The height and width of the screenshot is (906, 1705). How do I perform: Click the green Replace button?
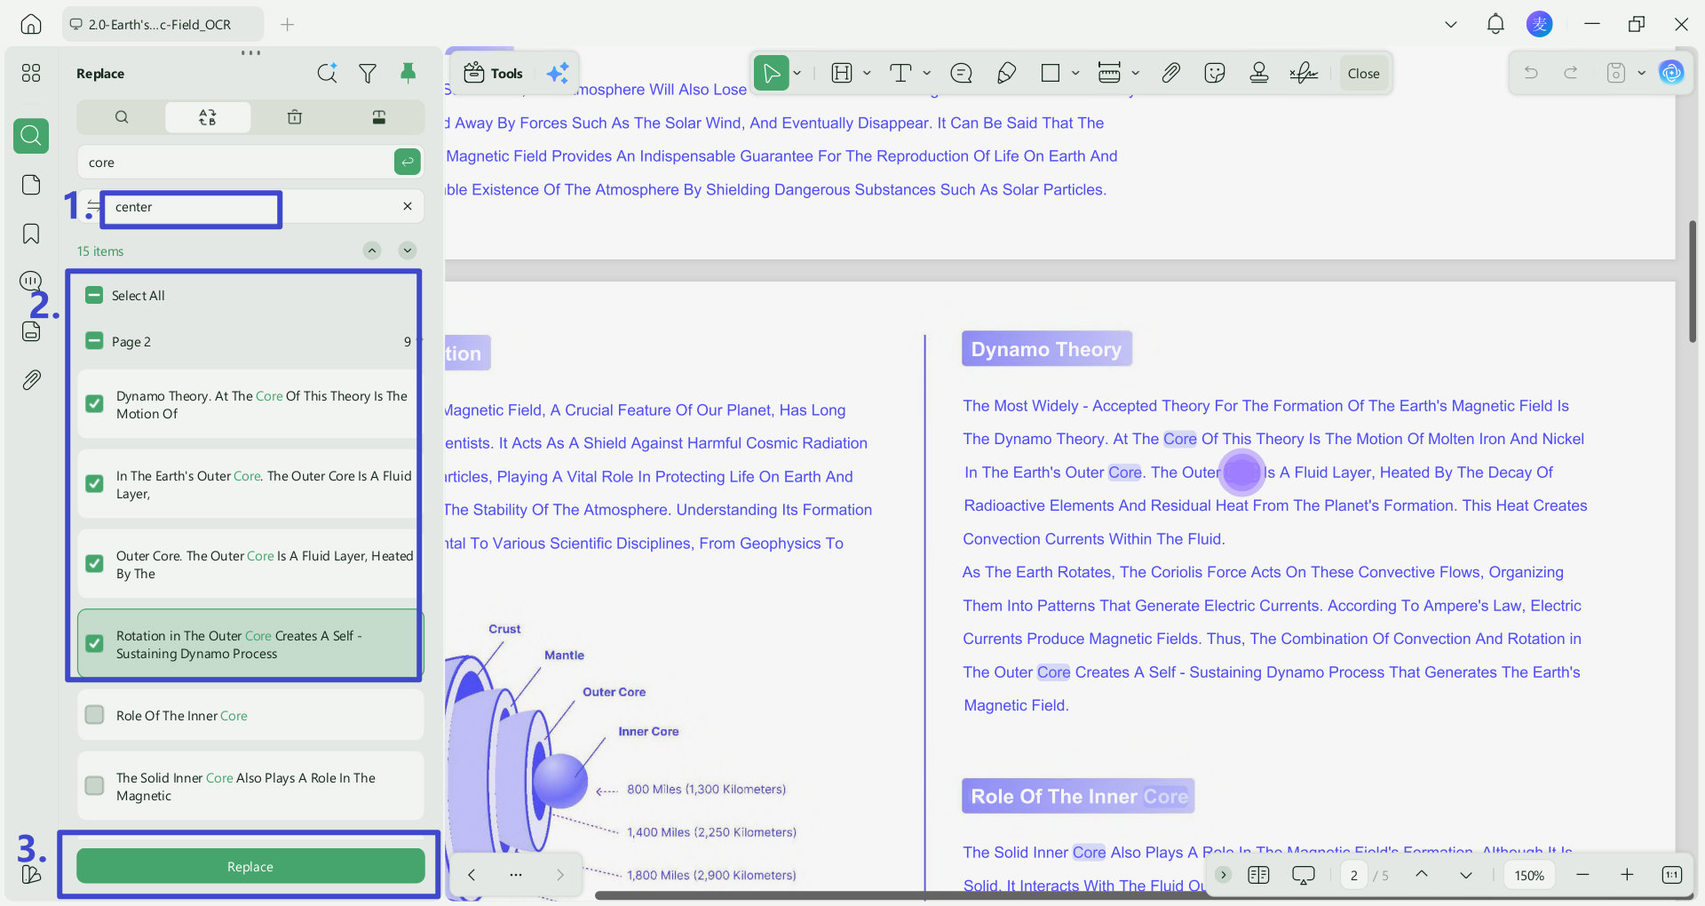[250, 866]
